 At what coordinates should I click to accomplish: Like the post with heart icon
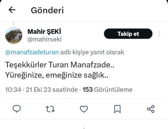(x=84, y=109)
